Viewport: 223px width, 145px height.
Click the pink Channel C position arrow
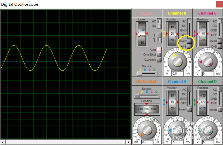[x=195, y=34]
